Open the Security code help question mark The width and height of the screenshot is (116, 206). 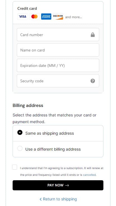click(x=93, y=81)
